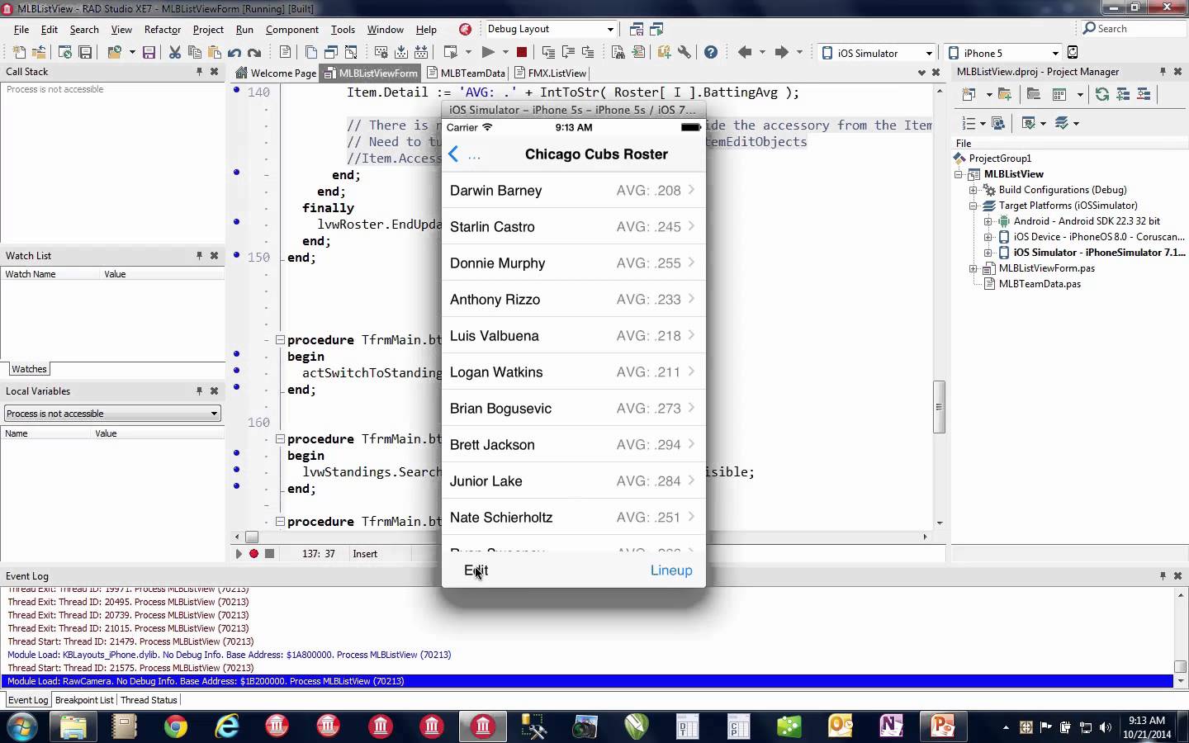Click the Undo arrow icon

coord(234,52)
